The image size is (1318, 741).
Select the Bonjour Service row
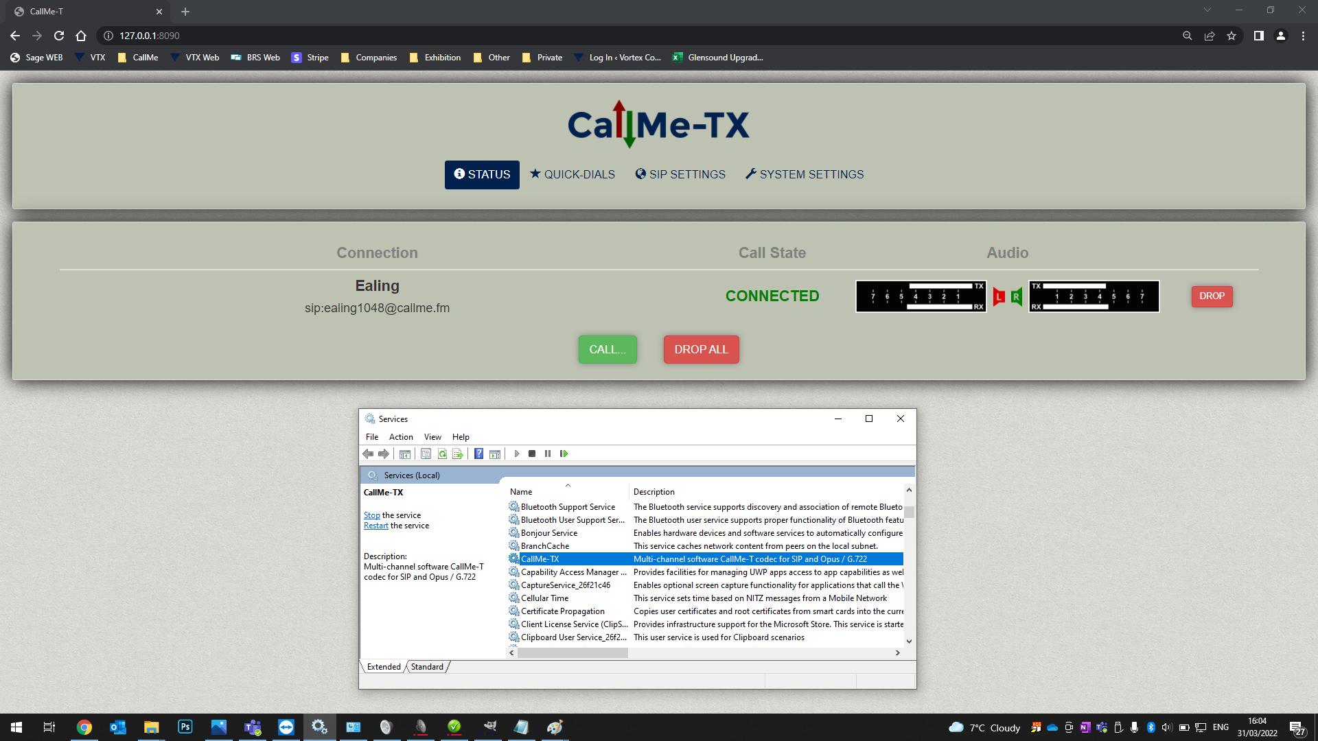pos(549,533)
